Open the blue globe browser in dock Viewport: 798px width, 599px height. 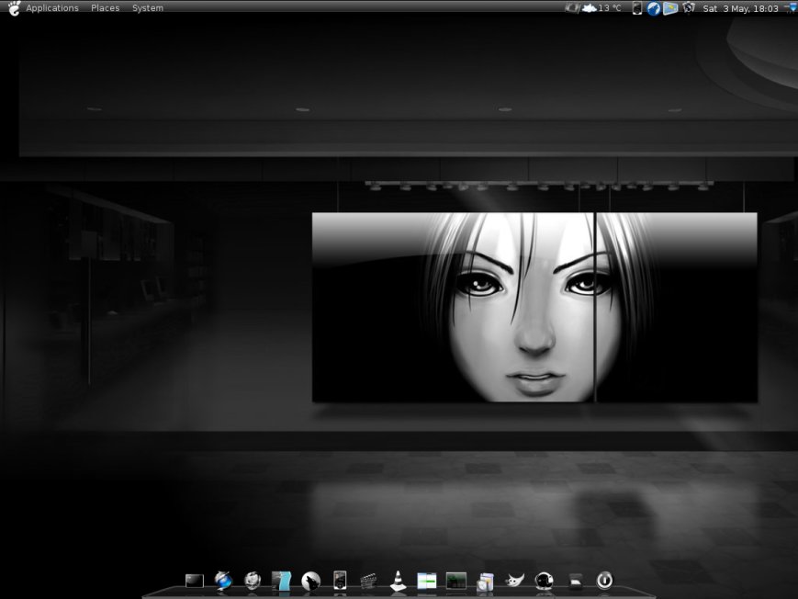[x=223, y=581]
